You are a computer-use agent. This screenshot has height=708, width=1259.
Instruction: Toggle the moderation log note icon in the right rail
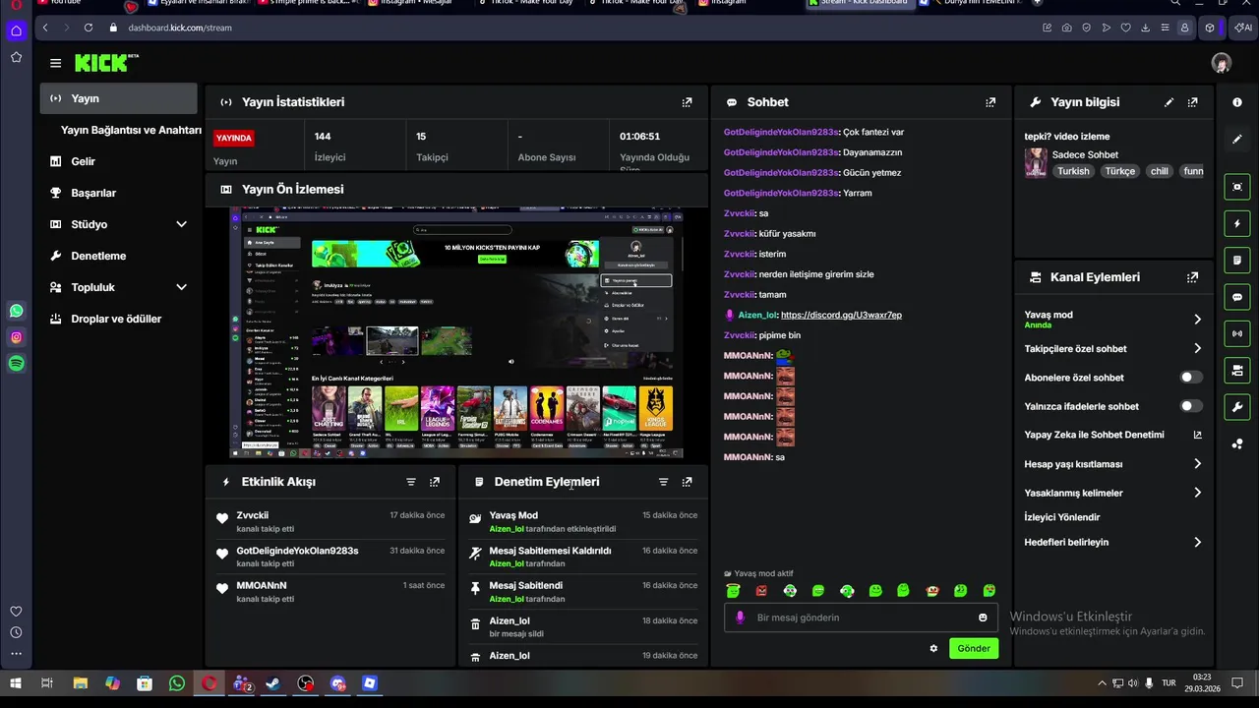pos(1237,261)
